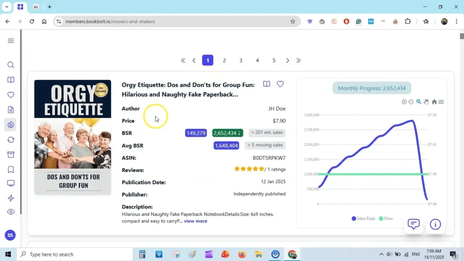The image size is (464, 261).
Task: Switch to the Sk browser tab
Action: (x=36, y=7)
